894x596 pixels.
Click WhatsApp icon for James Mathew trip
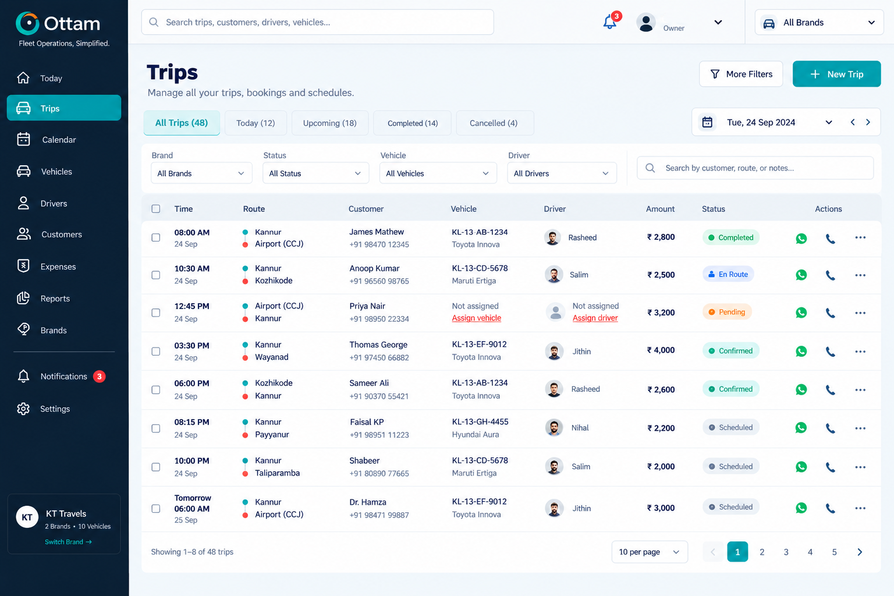[x=801, y=238]
